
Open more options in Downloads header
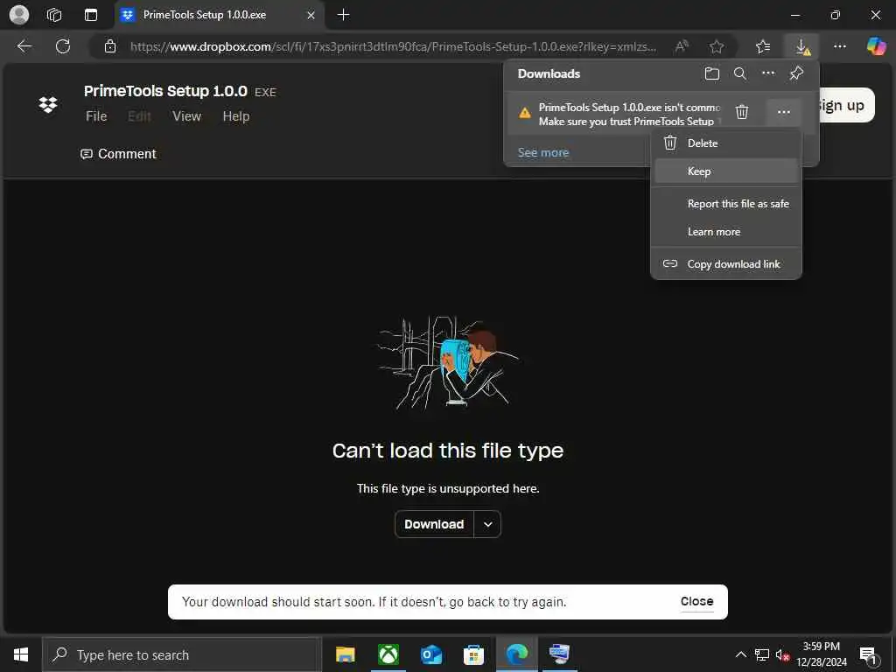pos(768,73)
